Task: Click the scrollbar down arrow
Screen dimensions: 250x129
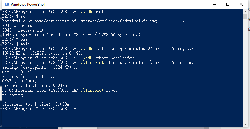Action: (x=245, y=124)
